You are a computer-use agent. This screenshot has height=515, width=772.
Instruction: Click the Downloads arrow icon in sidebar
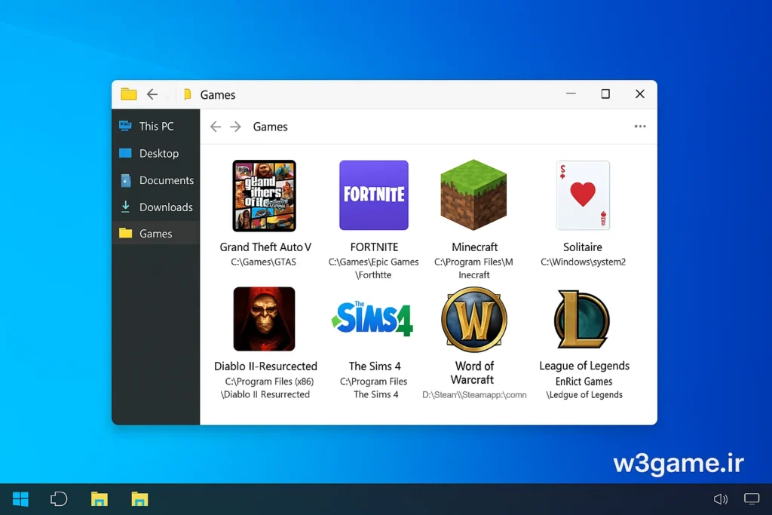pos(126,207)
